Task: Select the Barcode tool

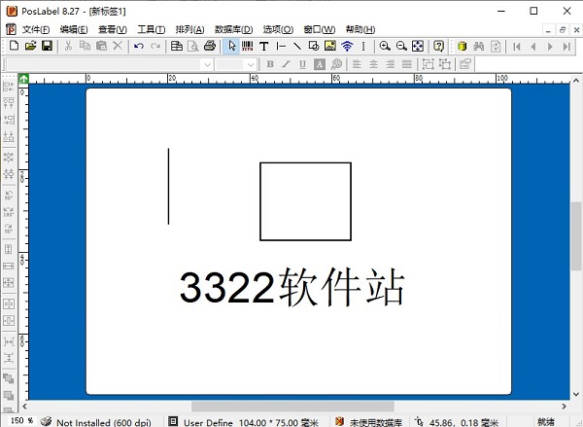Action: click(247, 46)
